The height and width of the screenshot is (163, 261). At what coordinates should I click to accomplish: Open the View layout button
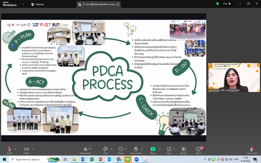pyautogui.click(x=227, y=3)
